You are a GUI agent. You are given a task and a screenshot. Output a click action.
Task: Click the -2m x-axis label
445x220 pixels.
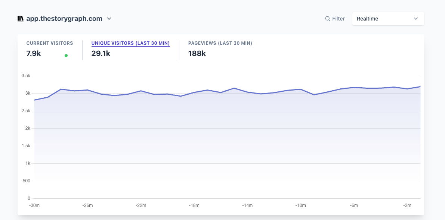click(407, 205)
